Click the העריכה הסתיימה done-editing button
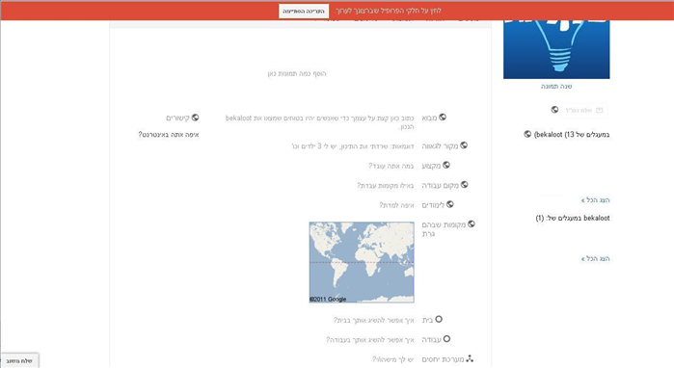Screen dimensions: 674x368 pos(304,12)
